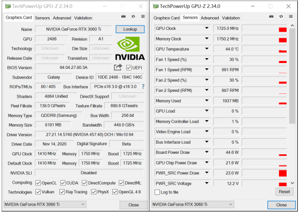Click refresh icon in Sensors window

click(281, 17)
